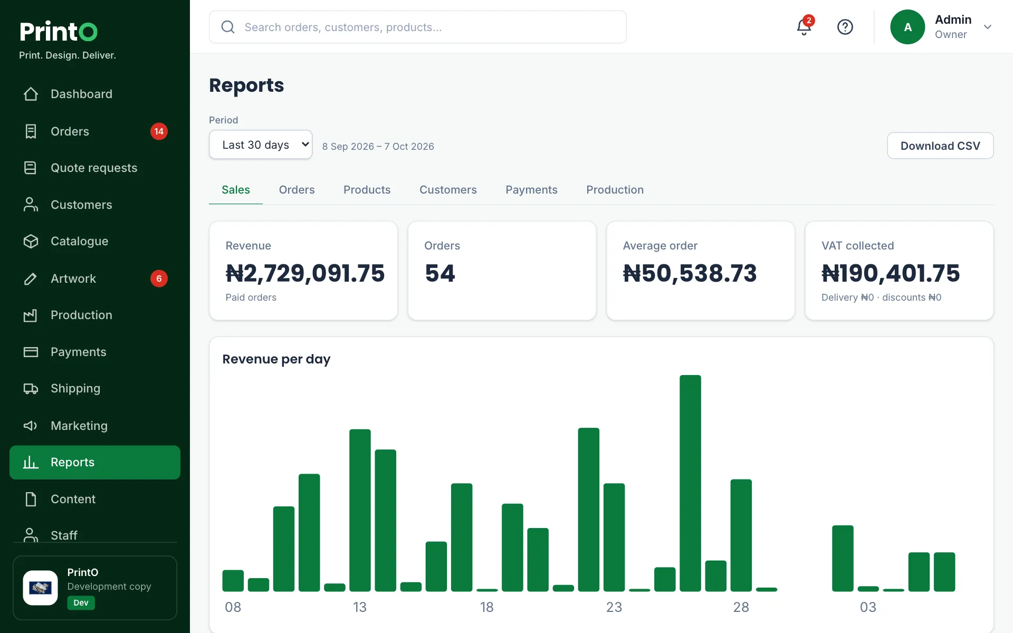Open the Production report tab
This screenshot has width=1013, height=633.
pyautogui.click(x=615, y=190)
